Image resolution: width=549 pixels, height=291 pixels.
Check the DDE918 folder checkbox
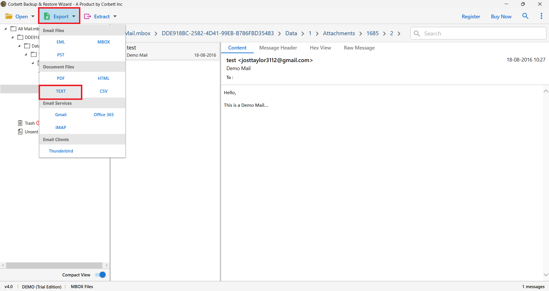click(20, 37)
